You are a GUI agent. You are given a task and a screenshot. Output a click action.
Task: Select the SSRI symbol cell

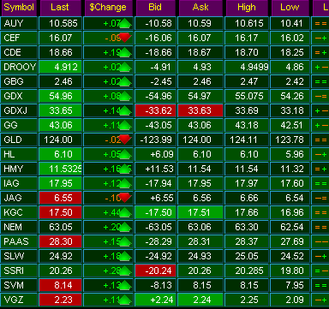tap(19, 270)
